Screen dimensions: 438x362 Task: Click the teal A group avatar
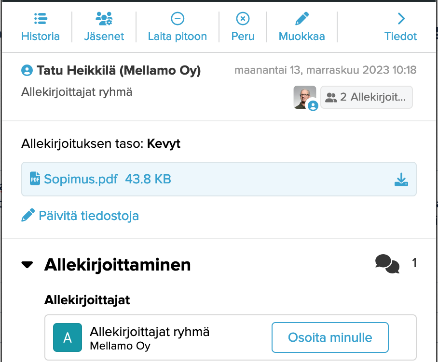(x=68, y=337)
